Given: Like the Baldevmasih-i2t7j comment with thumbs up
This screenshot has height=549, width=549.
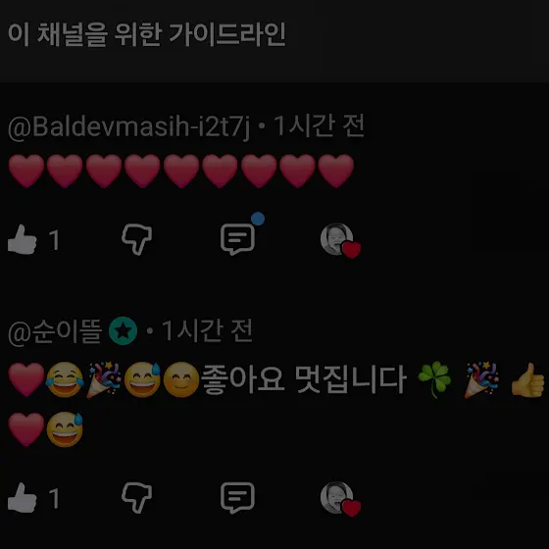Looking at the screenshot, I should [x=22, y=239].
